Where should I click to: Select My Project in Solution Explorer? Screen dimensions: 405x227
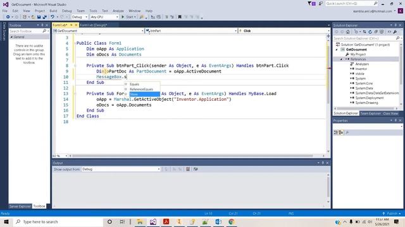click(358, 54)
